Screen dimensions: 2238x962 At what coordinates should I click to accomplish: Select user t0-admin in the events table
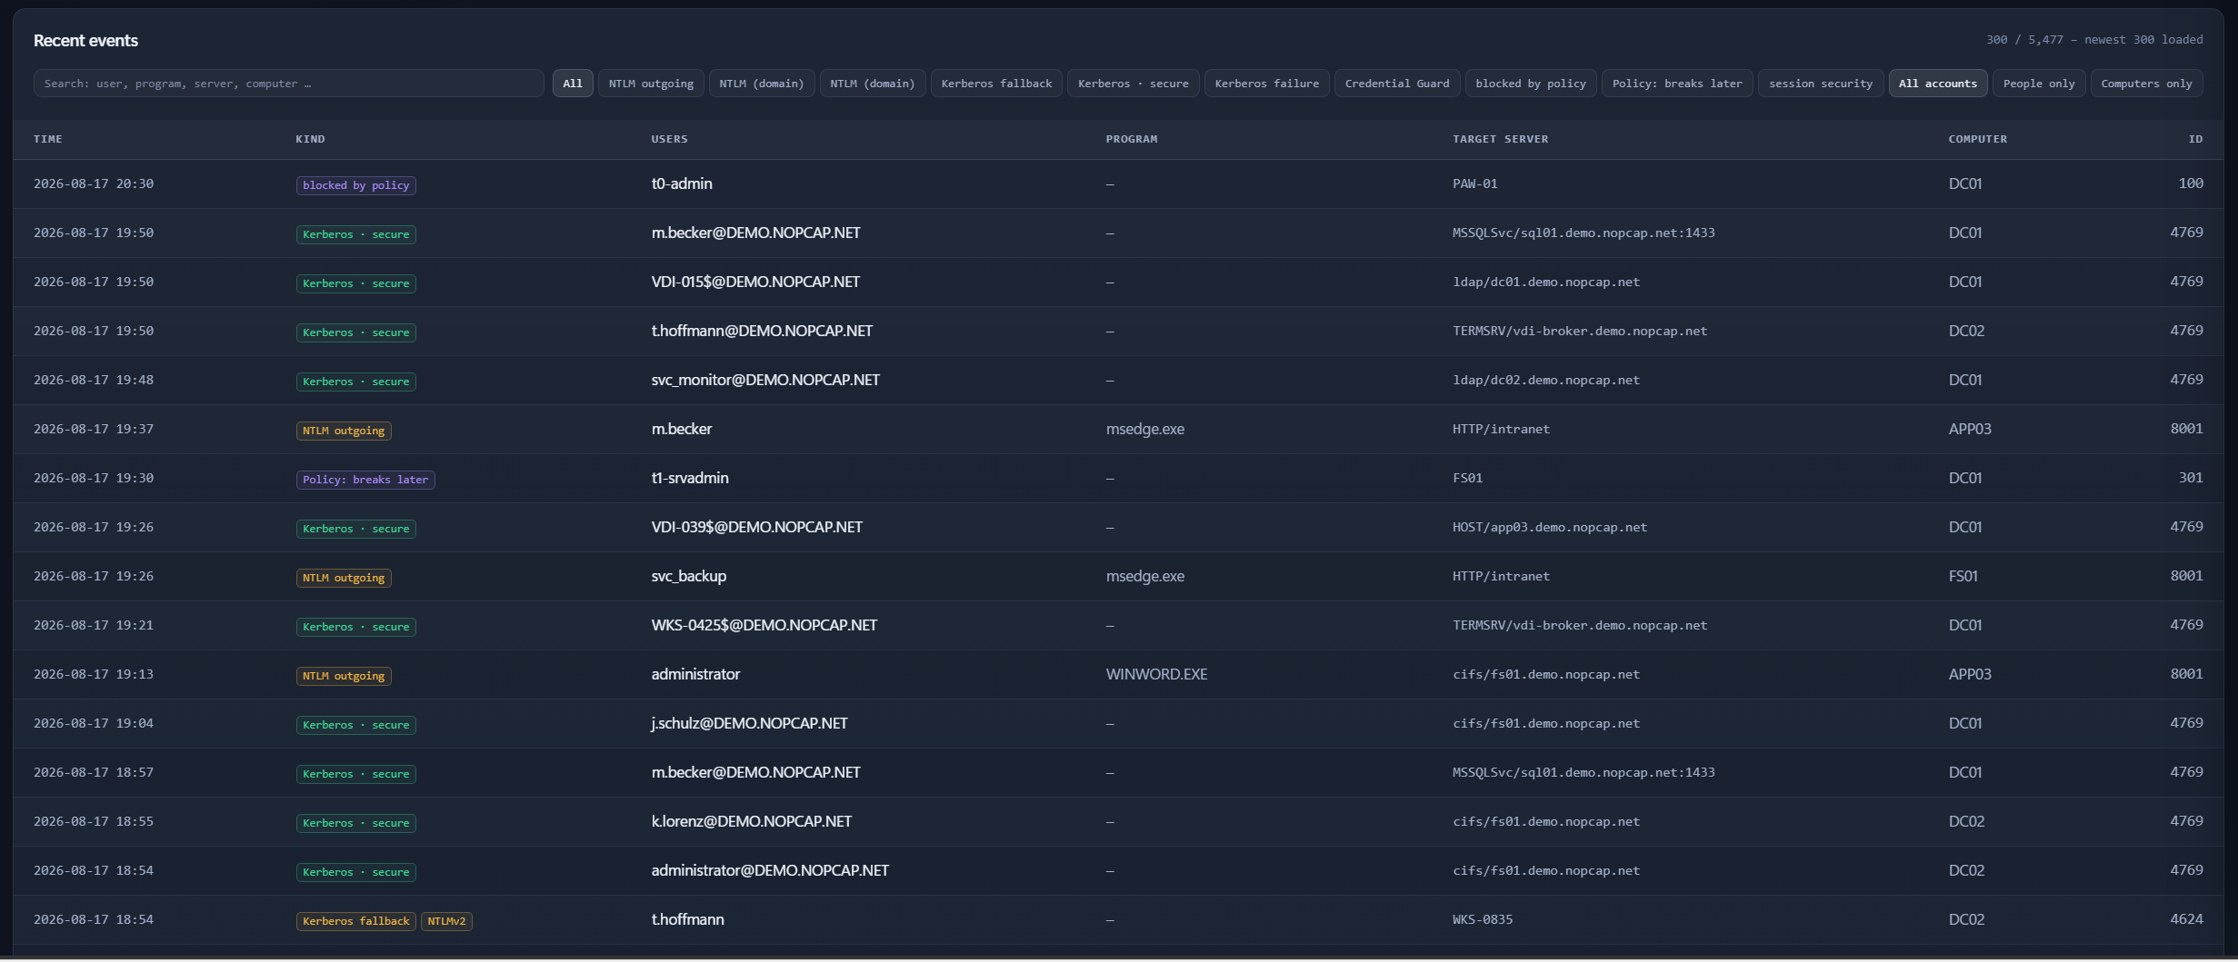click(682, 183)
